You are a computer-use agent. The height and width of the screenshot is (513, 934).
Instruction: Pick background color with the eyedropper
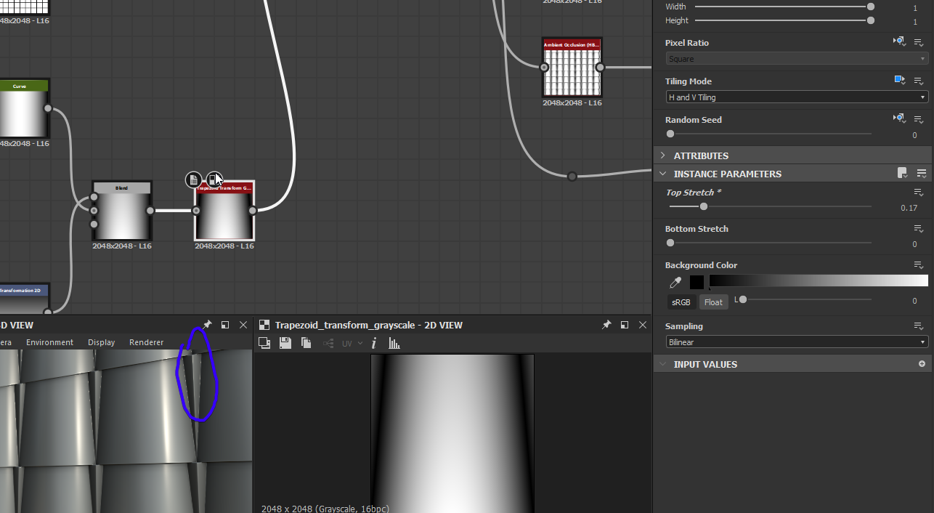click(x=675, y=283)
